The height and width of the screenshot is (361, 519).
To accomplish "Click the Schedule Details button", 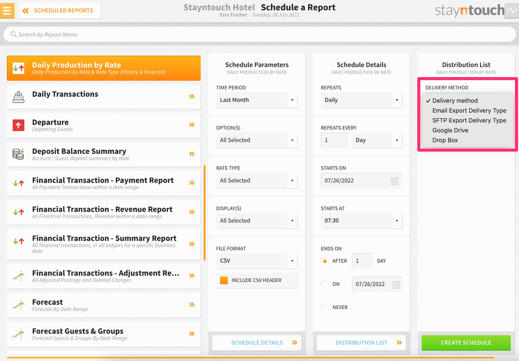I will point(257,343).
